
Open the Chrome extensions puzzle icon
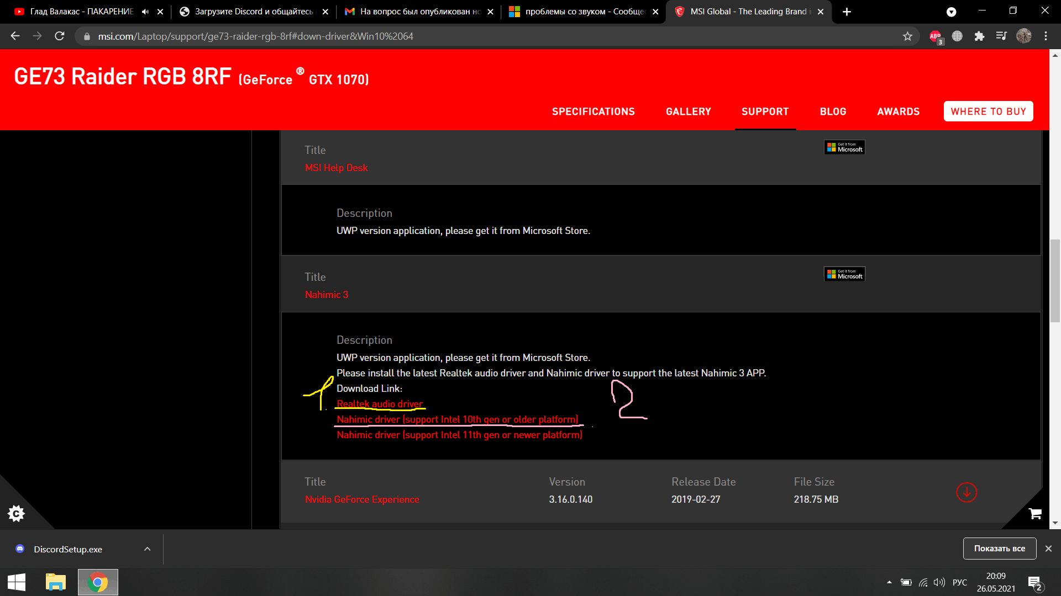pyautogui.click(x=979, y=36)
